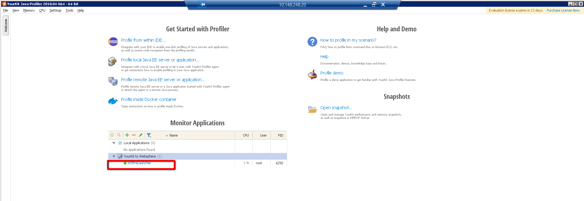This screenshot has width=584, height=201.
Task: Open Profile inside Docker container link
Action: coord(149,99)
